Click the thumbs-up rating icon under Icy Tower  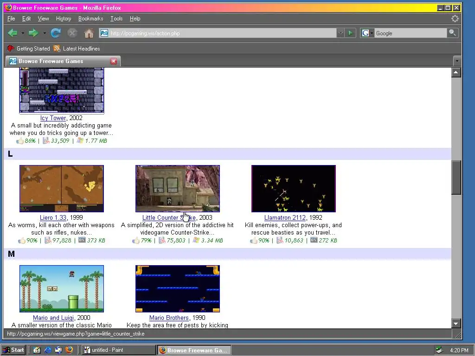pyautogui.click(x=20, y=141)
